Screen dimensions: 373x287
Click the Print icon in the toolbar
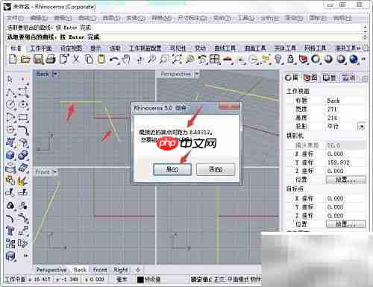click(51, 60)
